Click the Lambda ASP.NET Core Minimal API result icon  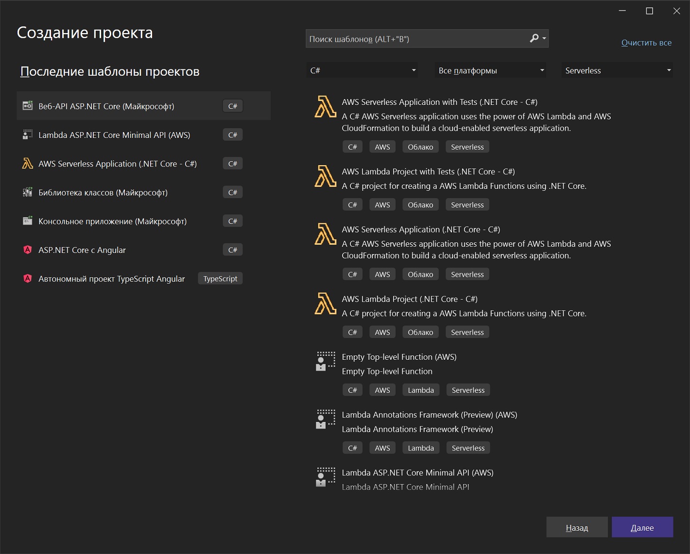(326, 477)
